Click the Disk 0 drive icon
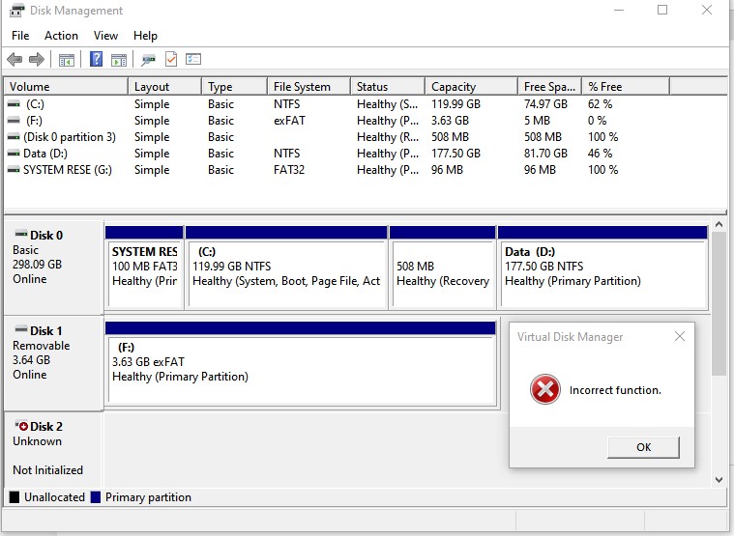Image resolution: width=734 pixels, height=536 pixels. coord(21,234)
